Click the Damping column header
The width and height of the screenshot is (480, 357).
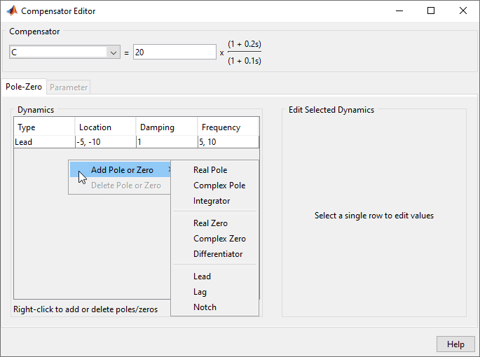pyautogui.click(x=166, y=127)
